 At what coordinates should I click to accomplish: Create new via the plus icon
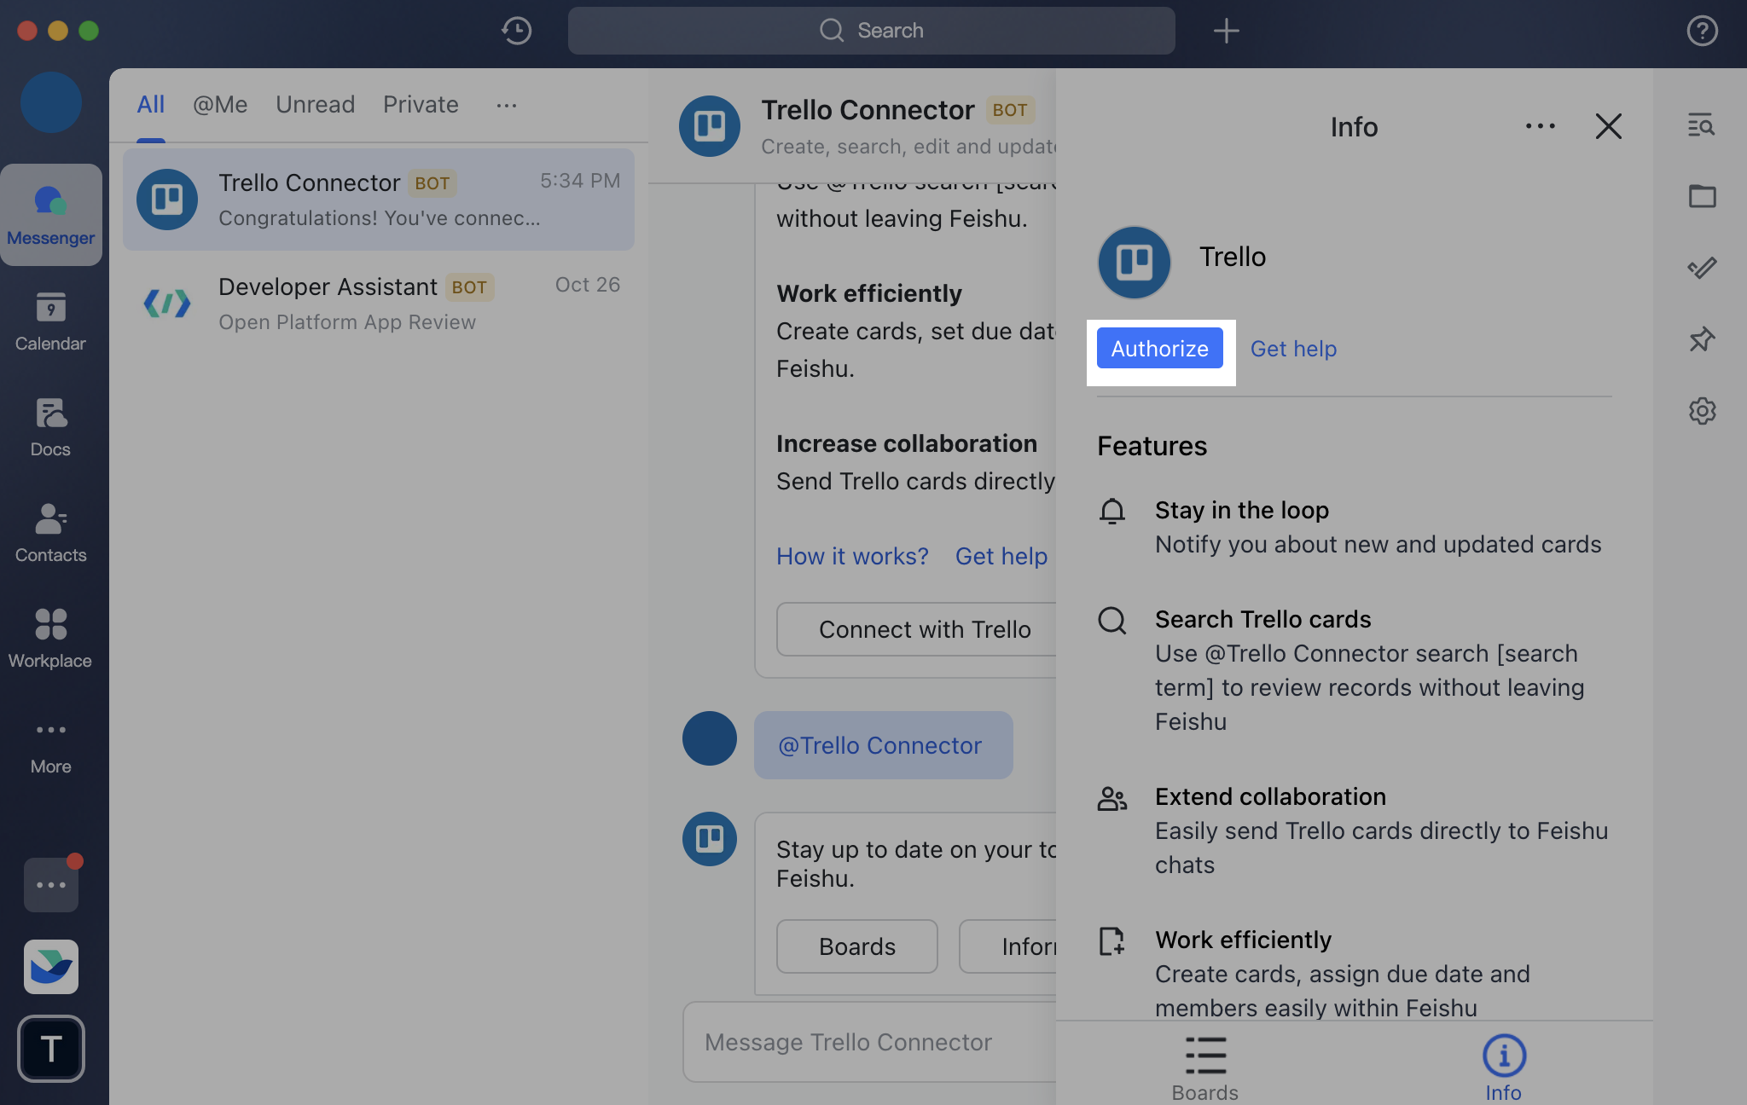[1226, 30]
